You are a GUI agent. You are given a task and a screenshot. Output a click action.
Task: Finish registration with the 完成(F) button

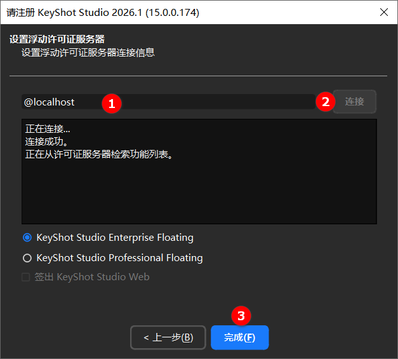[239, 337]
